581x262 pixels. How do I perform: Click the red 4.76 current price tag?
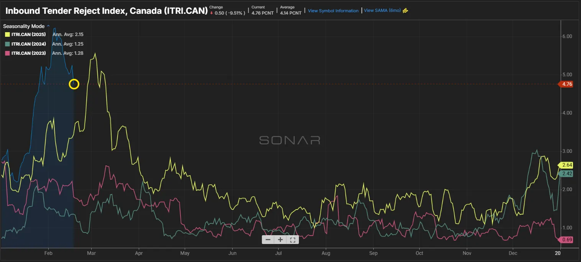click(x=567, y=84)
